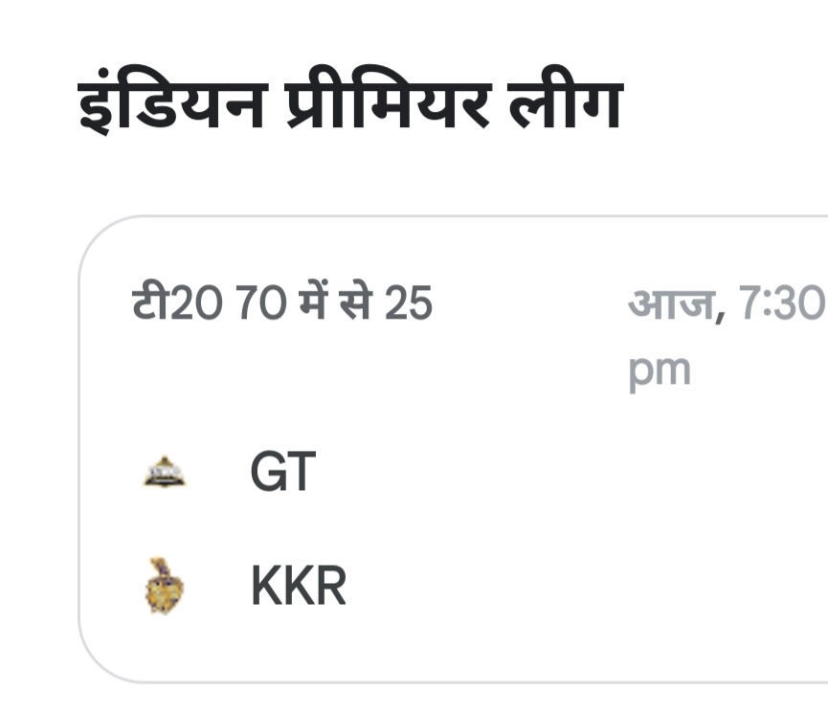
Task: Click the में से text in match info
Action: click(x=336, y=301)
